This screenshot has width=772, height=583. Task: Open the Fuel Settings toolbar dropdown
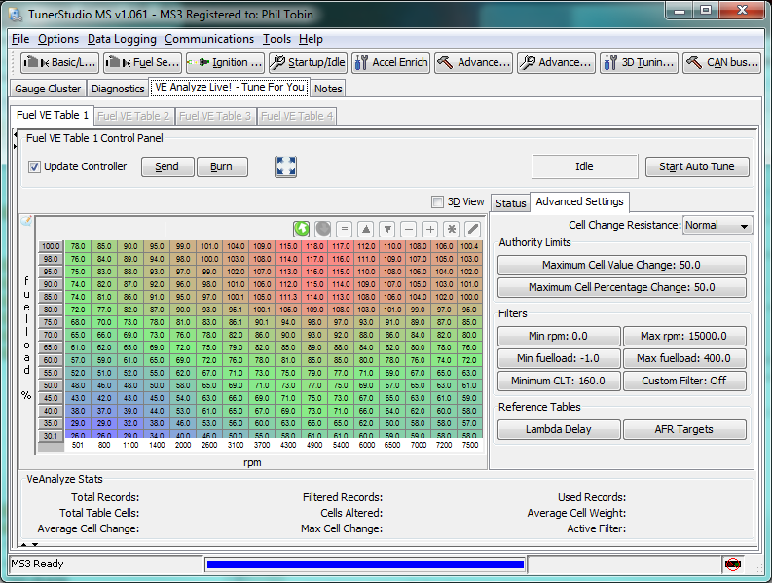pos(142,62)
